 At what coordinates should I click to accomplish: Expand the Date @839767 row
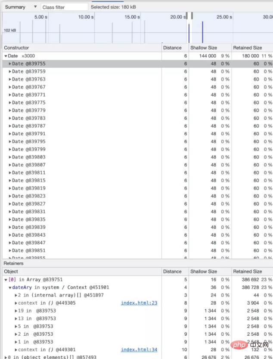10,87
